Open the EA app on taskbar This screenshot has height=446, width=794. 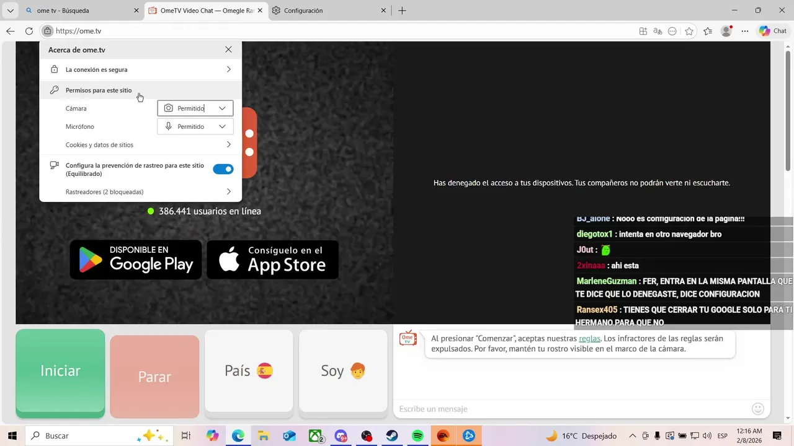(443, 436)
